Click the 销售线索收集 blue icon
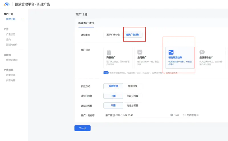 [171, 52]
